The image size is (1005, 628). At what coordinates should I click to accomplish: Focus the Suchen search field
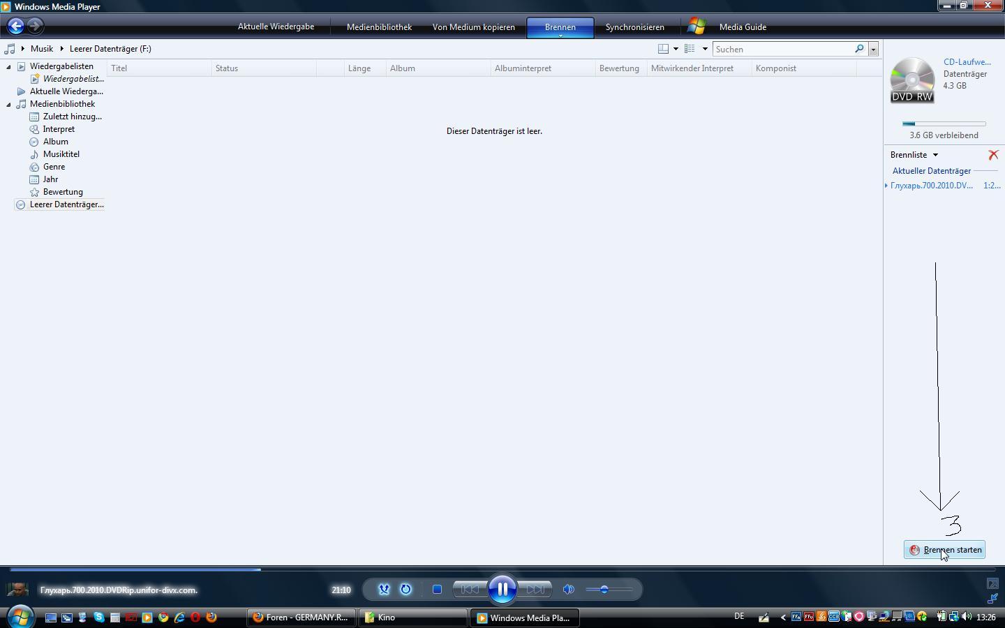pyautogui.click(x=783, y=50)
